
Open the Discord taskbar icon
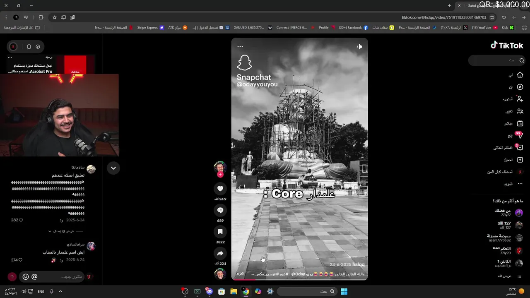(x=209, y=291)
